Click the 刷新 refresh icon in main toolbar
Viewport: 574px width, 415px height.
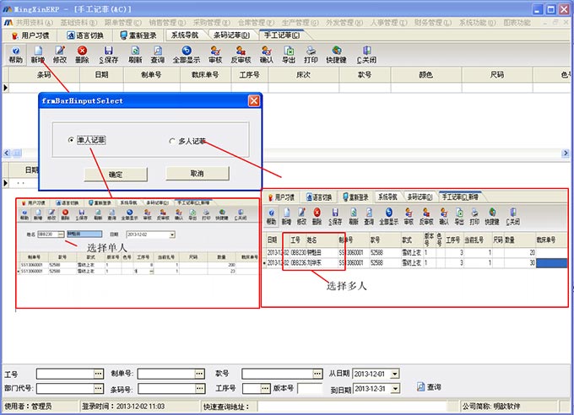(135, 55)
